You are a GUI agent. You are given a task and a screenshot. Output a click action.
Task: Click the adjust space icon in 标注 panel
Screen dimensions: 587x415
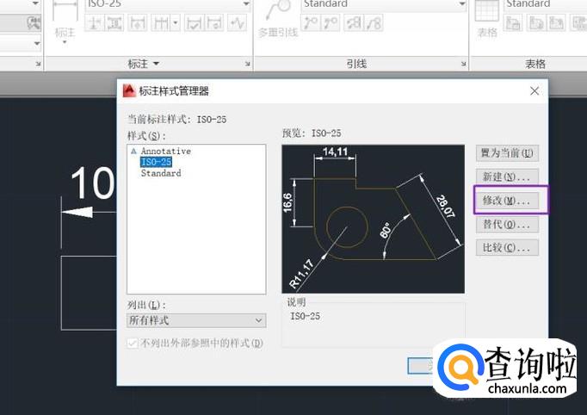click(x=114, y=23)
